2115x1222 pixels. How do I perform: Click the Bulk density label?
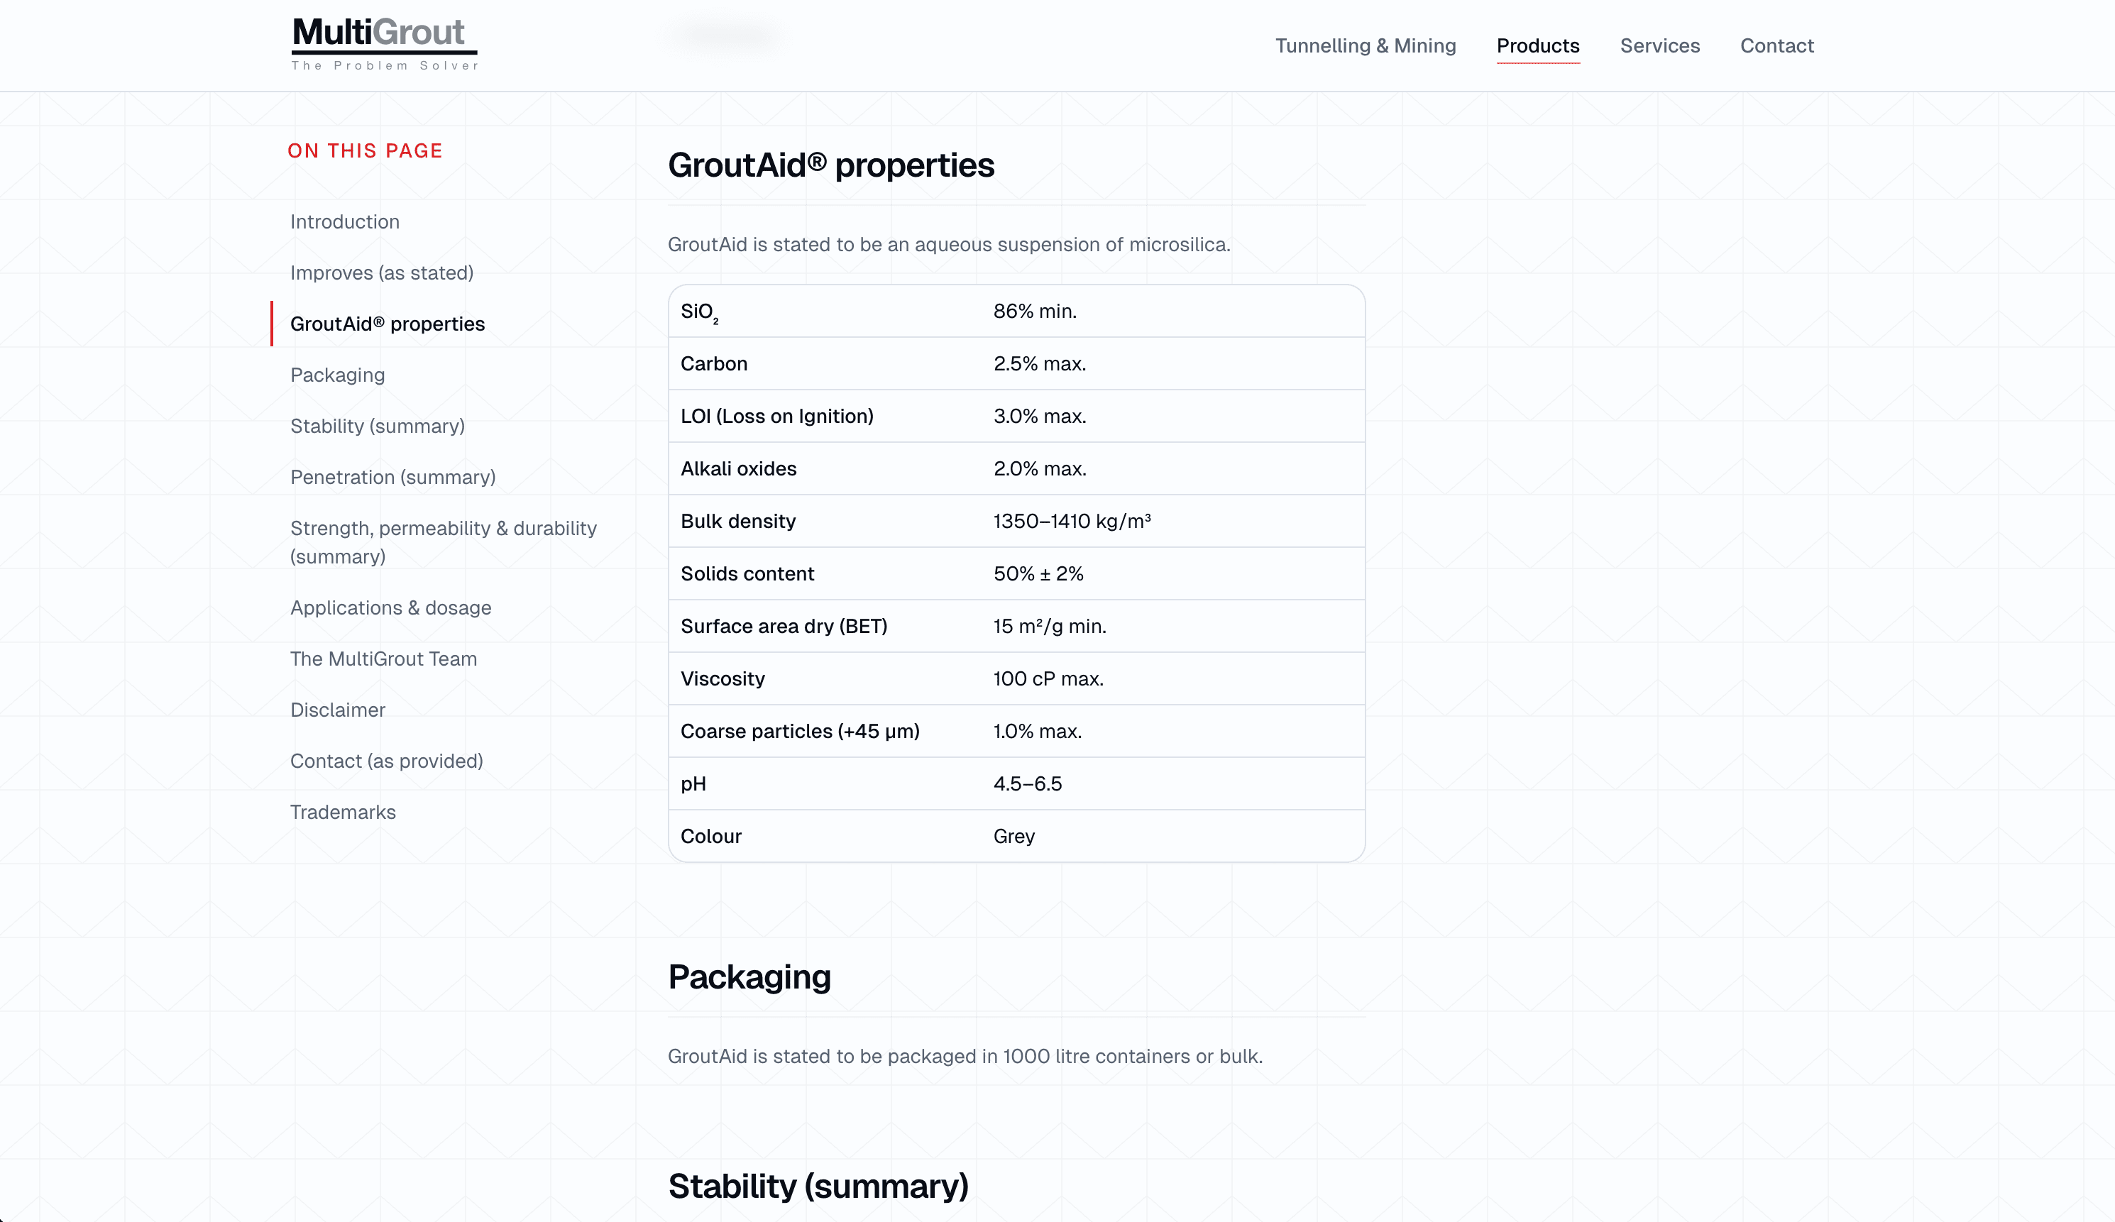click(737, 521)
